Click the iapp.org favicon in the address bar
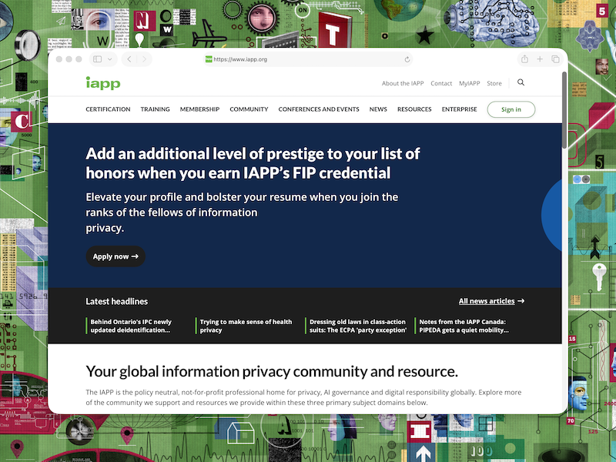 click(x=209, y=59)
